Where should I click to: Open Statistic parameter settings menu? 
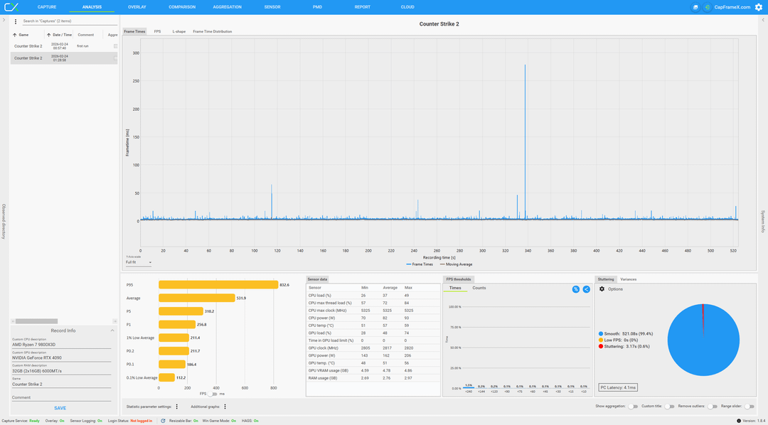[177, 407]
